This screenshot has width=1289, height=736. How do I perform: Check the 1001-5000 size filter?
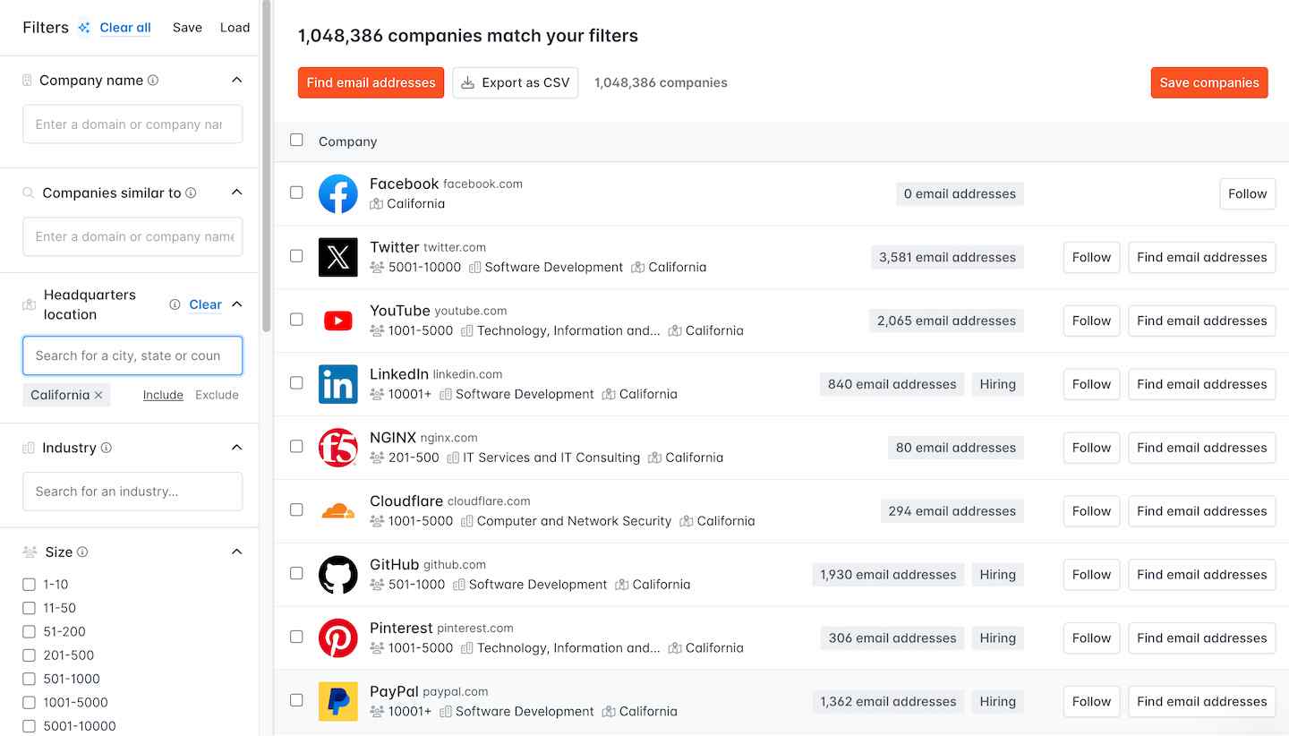click(x=29, y=703)
